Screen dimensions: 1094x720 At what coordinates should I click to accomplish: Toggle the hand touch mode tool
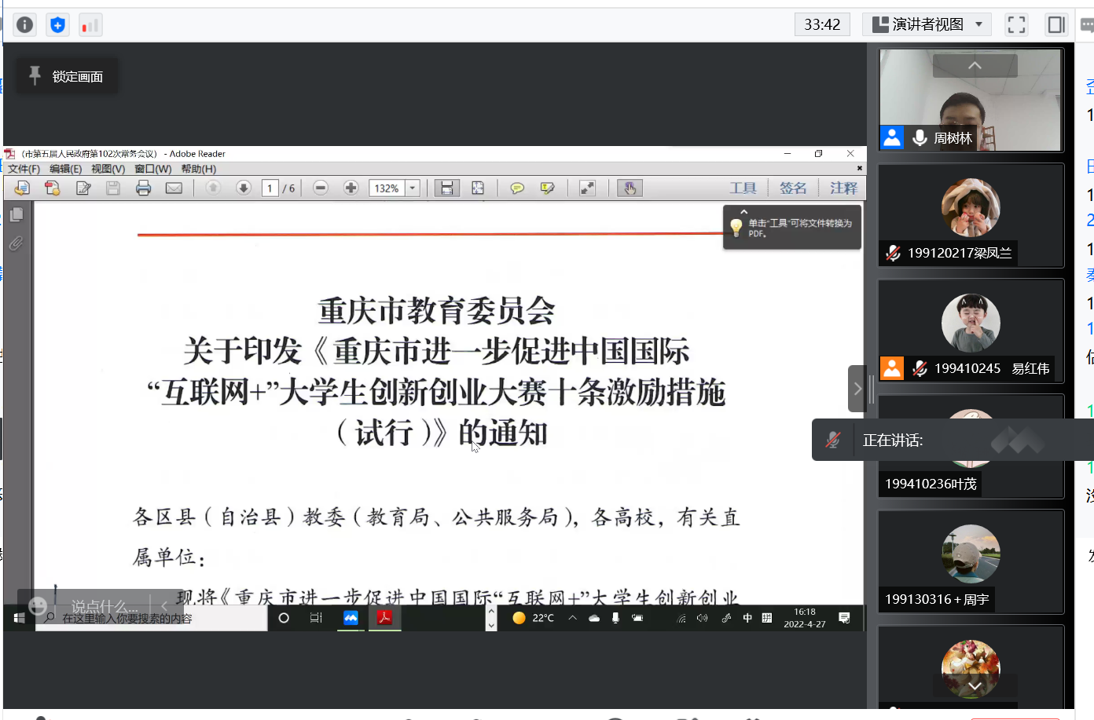(x=630, y=188)
